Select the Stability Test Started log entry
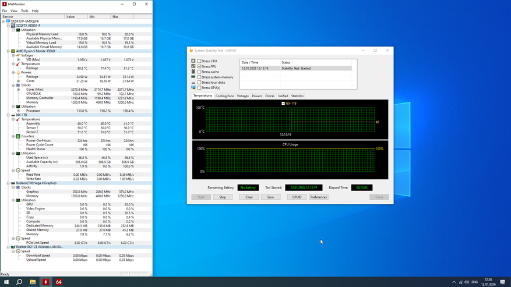511x287 pixels. pos(295,68)
